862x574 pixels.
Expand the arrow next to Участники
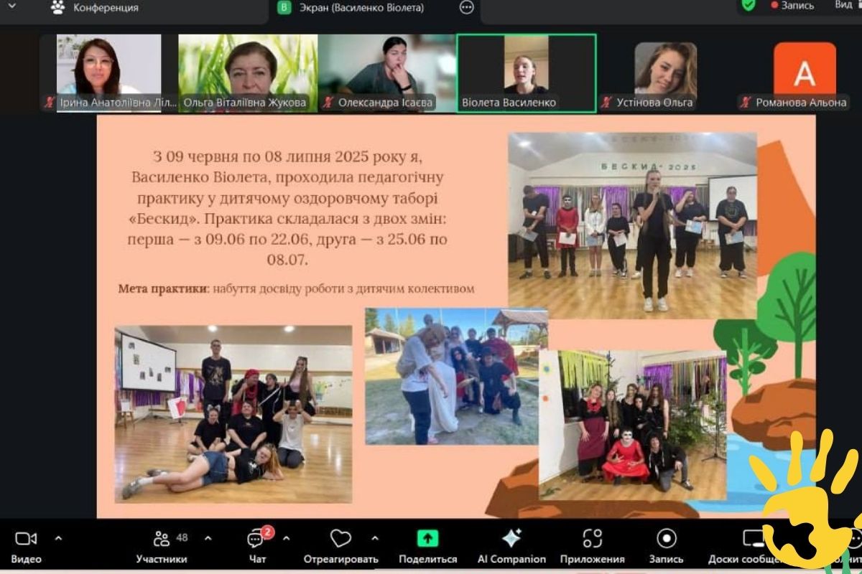coord(208,538)
